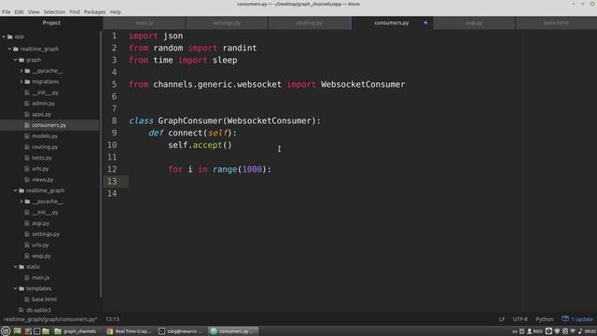Image resolution: width=597 pixels, height=336 pixels.
Task: Expand the migrations folder chevron
Action: [21, 81]
